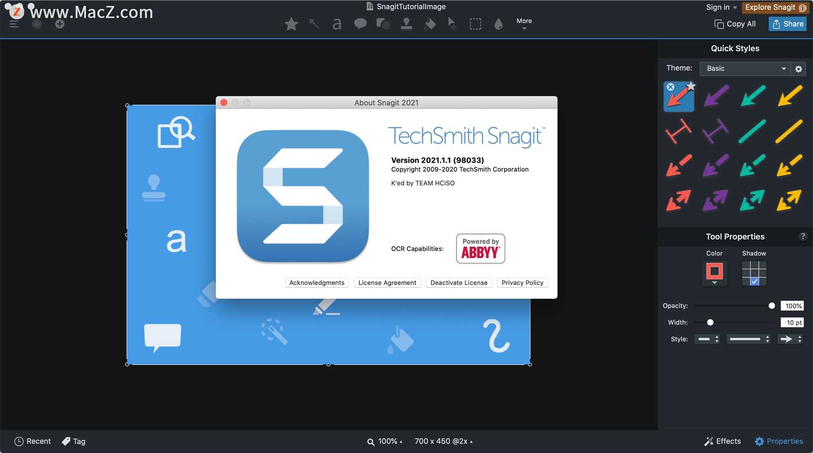
Task: Remove the selected red arrow quick style
Action: 670,87
